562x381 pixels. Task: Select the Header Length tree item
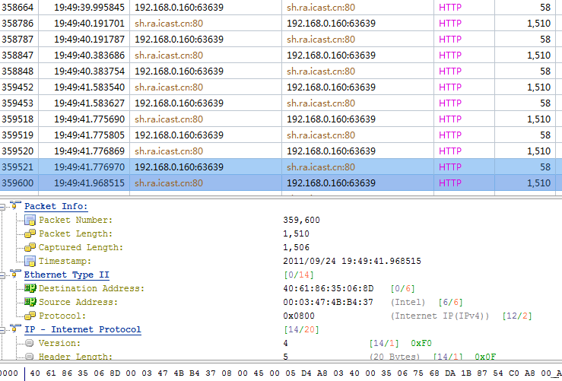click(75, 357)
